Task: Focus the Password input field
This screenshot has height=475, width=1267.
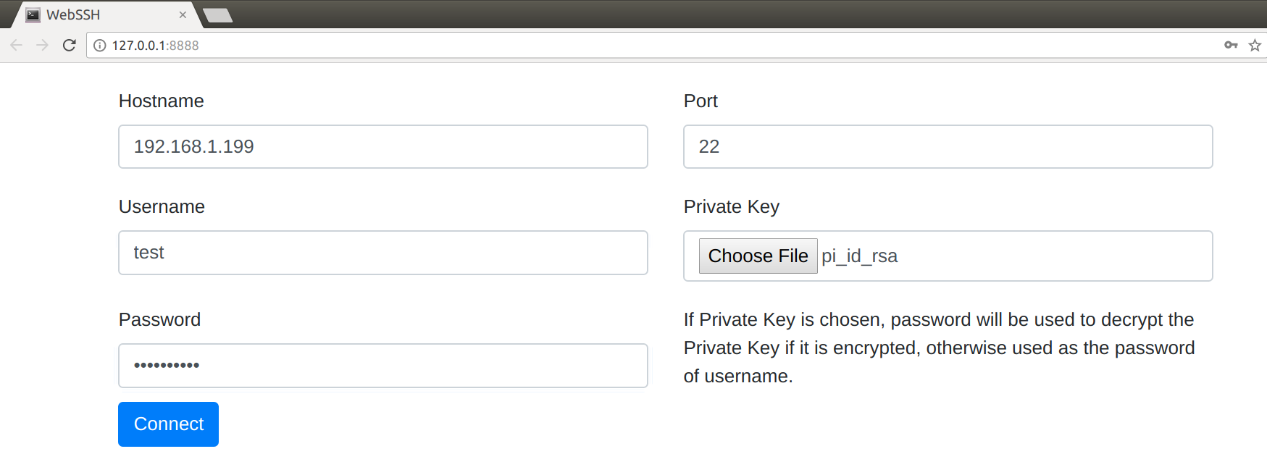Action: (383, 366)
